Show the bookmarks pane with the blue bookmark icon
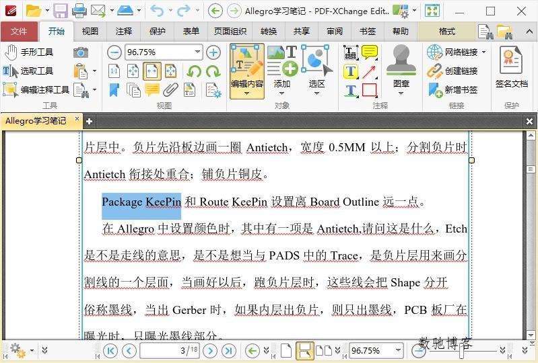This screenshot has width=538, height=363. 114,90
